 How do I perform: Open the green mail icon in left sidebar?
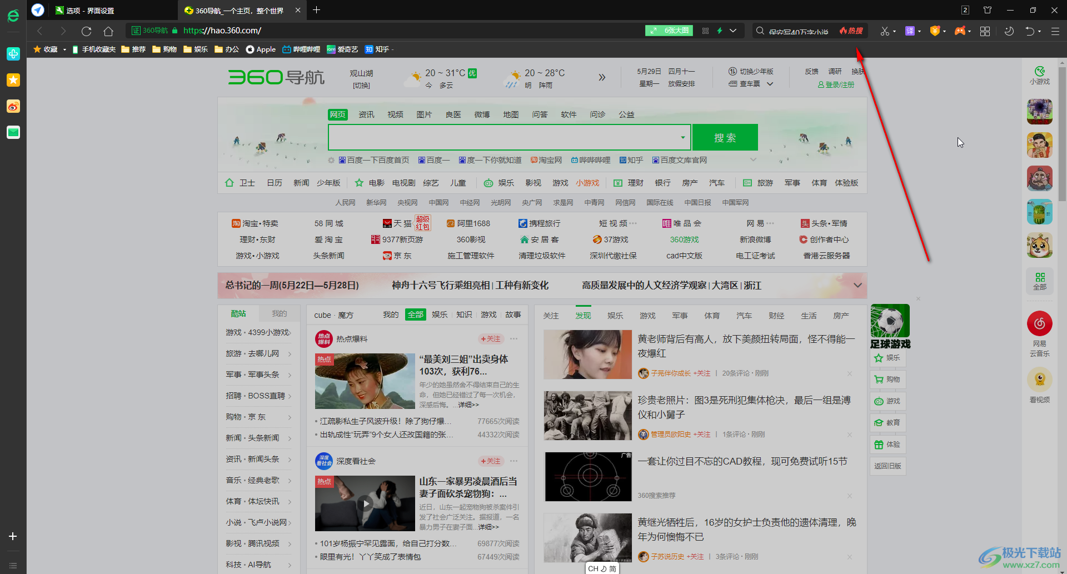pyautogui.click(x=13, y=132)
